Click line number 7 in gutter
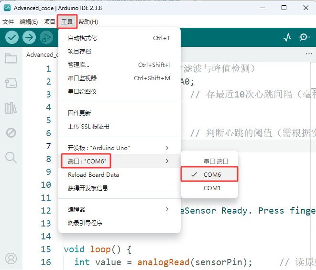The width and height of the screenshot is (316, 270). pos(48,146)
